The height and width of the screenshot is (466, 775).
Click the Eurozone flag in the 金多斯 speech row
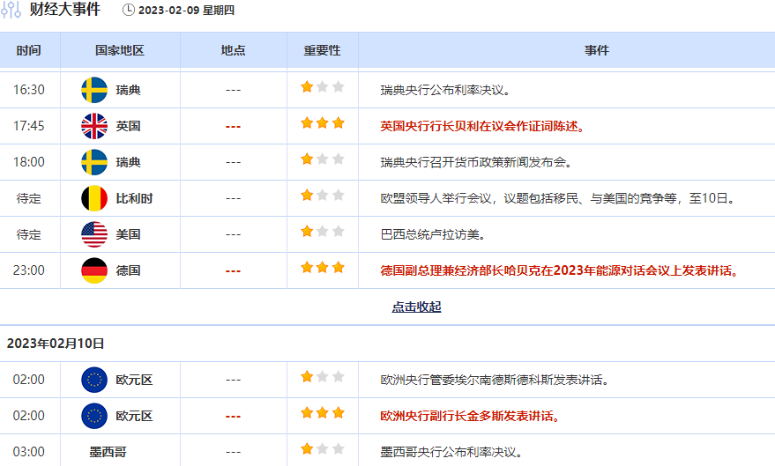(94, 416)
